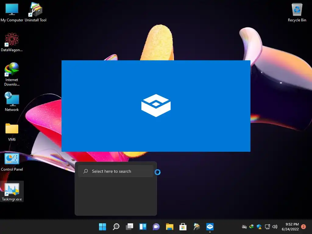The height and width of the screenshot is (234, 312).
Task: Open File Explorer from the taskbar
Action: 170,227
